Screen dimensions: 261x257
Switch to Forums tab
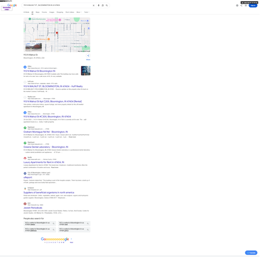[44, 12]
